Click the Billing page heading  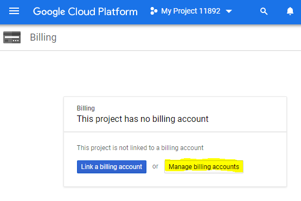(x=43, y=37)
